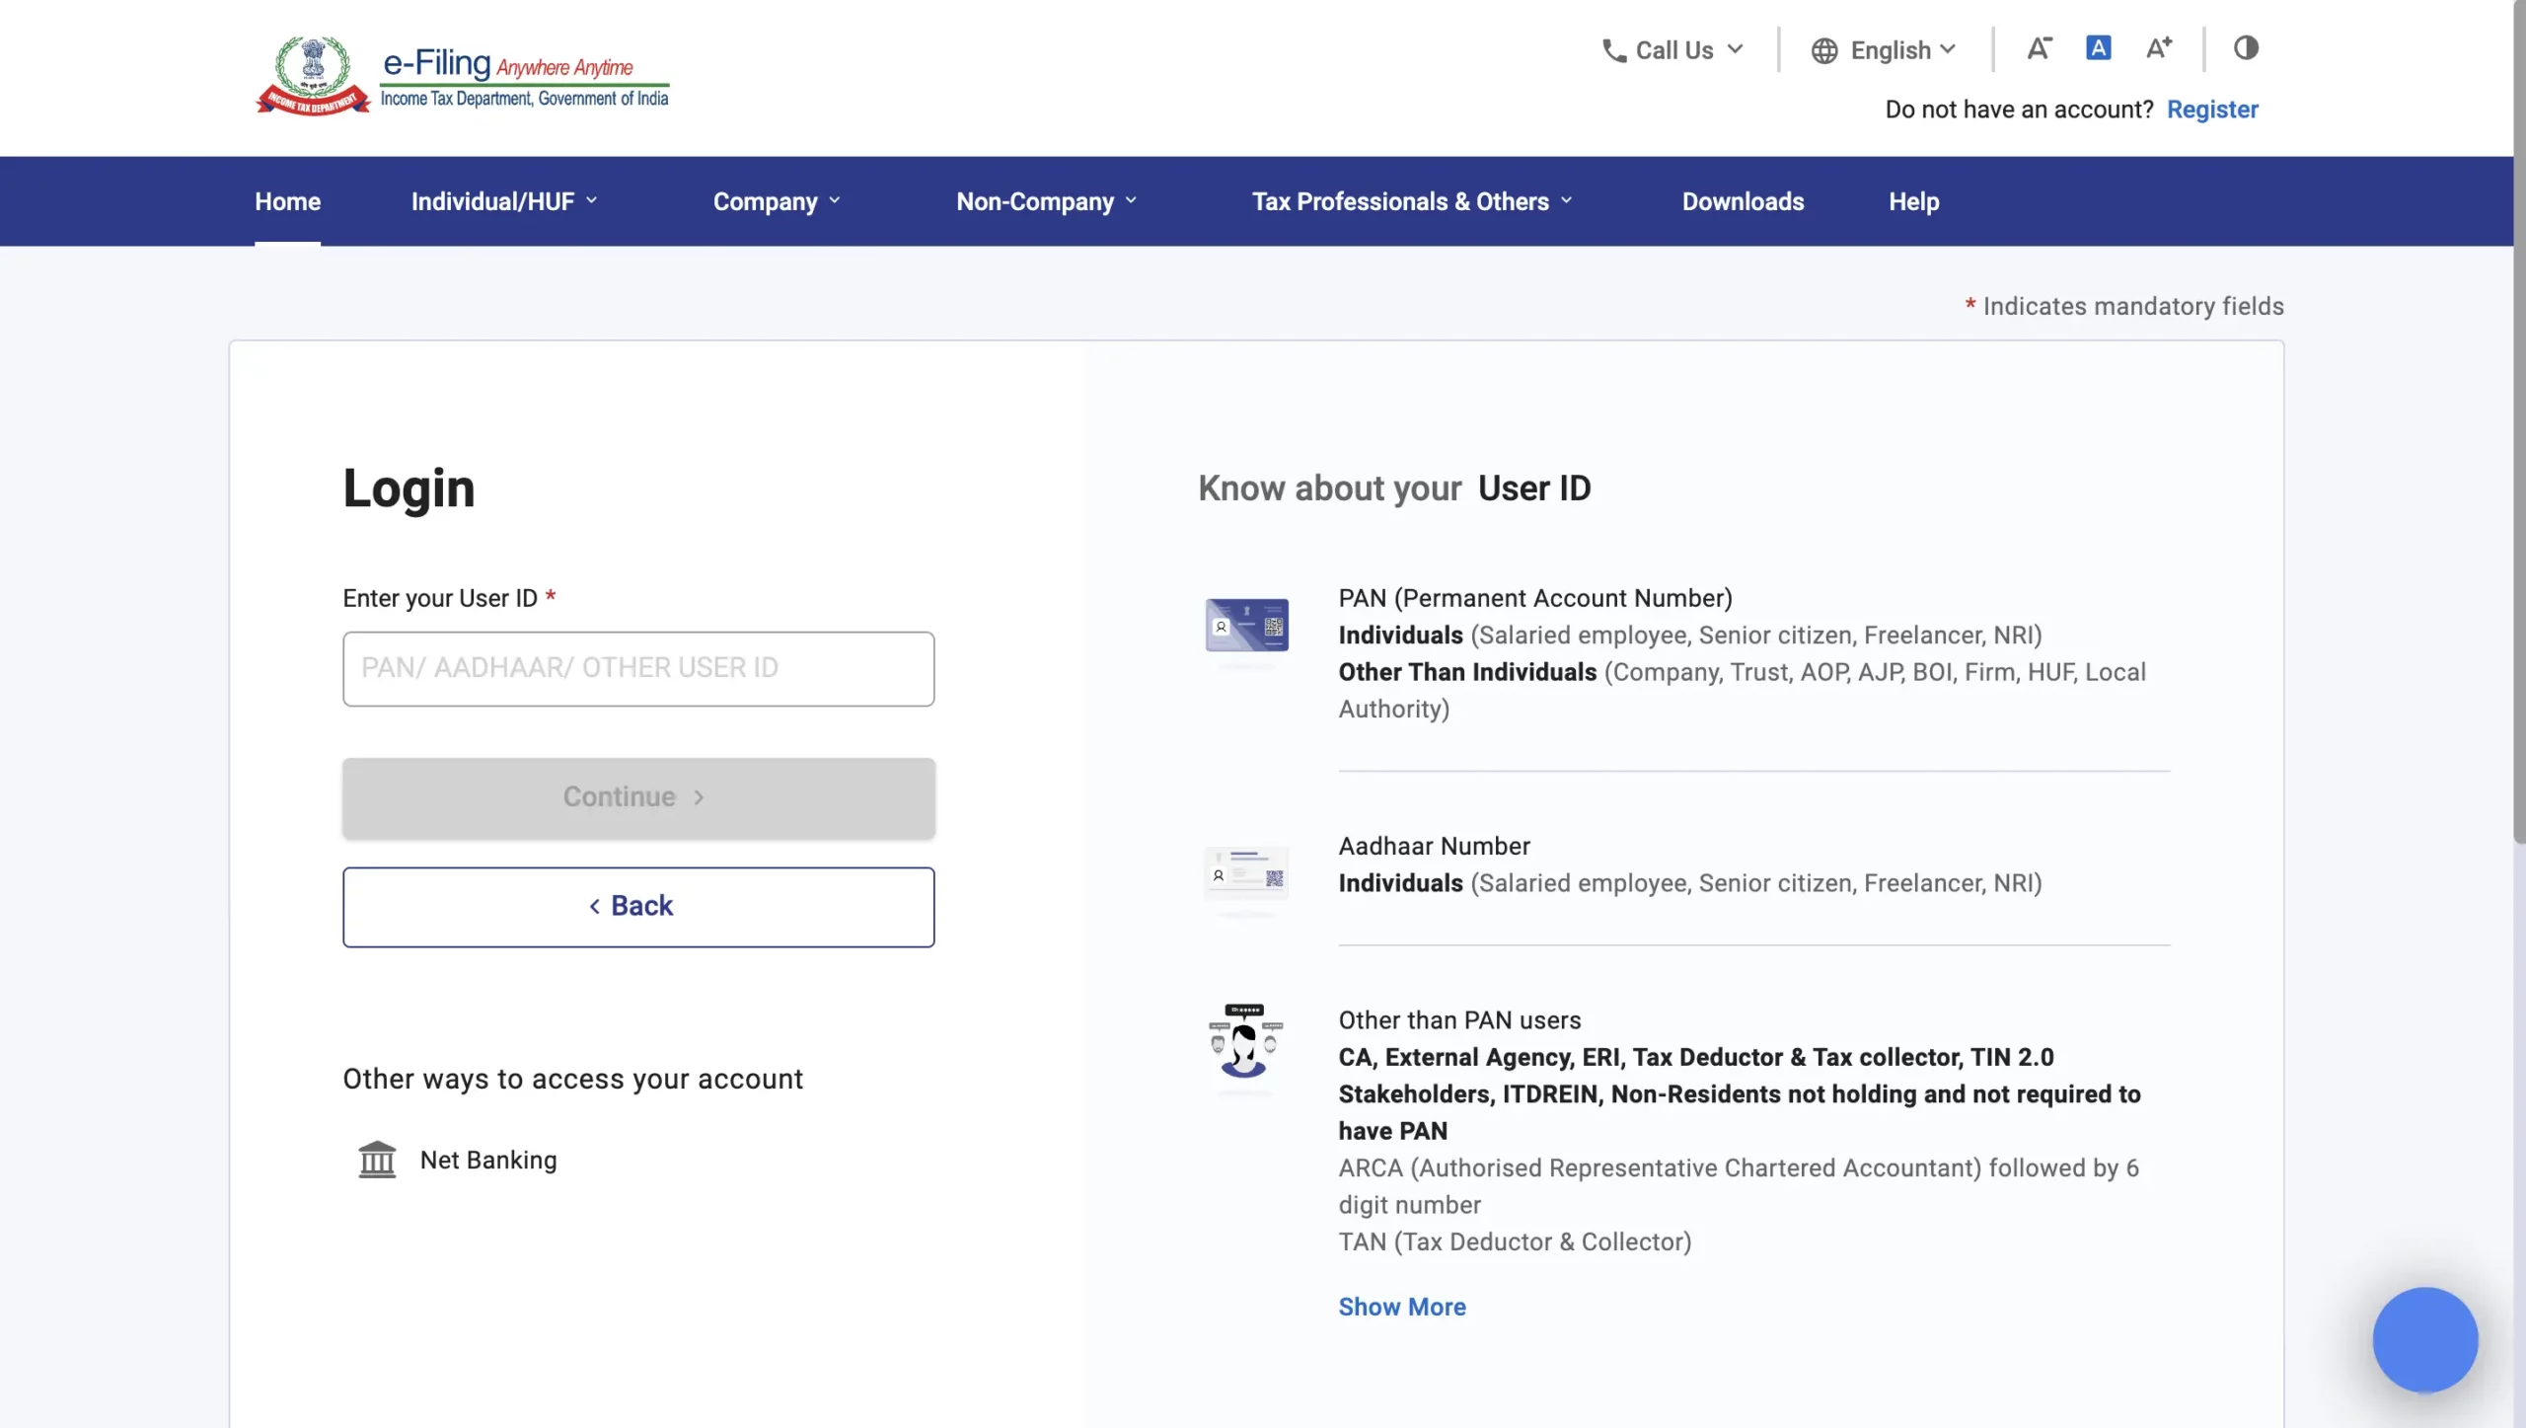Click the Aadhaar card illustration icon

tap(1246, 873)
